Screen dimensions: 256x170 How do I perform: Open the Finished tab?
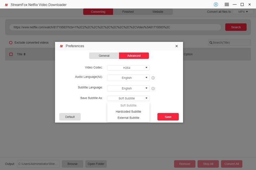click(128, 12)
